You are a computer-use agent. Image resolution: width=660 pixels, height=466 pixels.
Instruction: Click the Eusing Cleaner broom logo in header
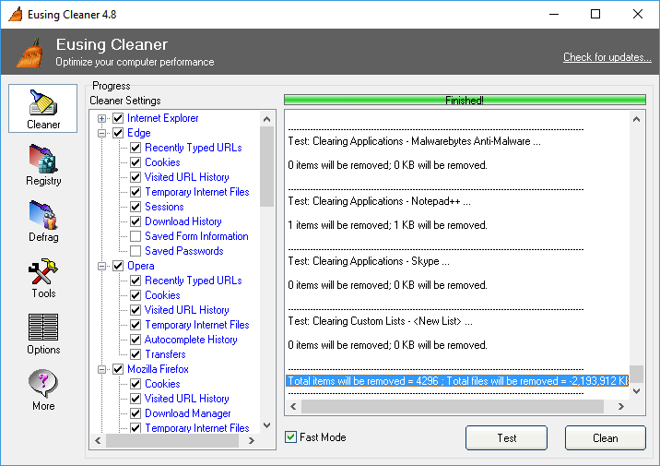click(x=30, y=53)
